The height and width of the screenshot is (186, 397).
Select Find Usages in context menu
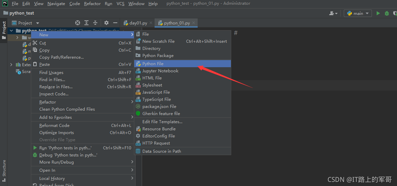click(x=82, y=73)
